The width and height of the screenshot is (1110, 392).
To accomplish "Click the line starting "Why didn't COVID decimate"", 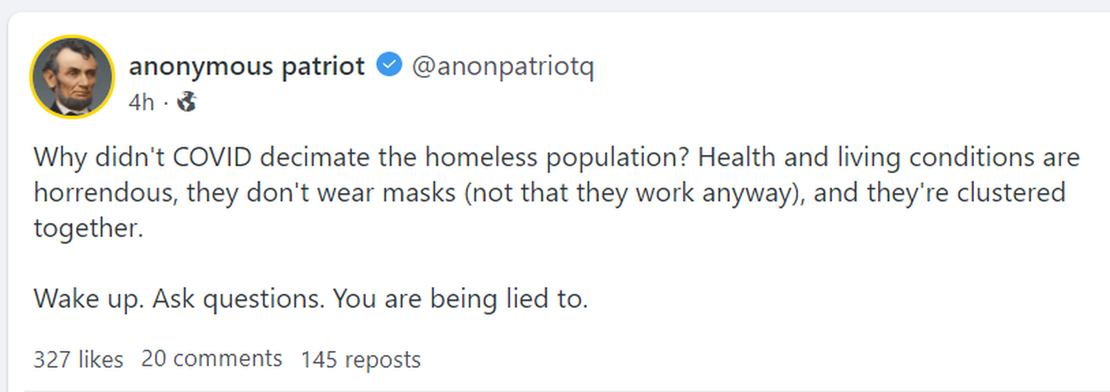I will [x=556, y=157].
